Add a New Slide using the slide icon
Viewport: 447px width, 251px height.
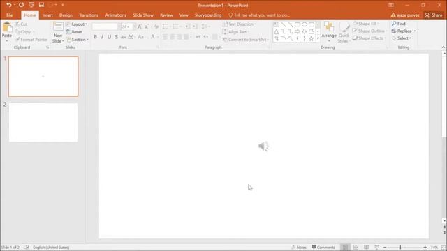point(58,26)
